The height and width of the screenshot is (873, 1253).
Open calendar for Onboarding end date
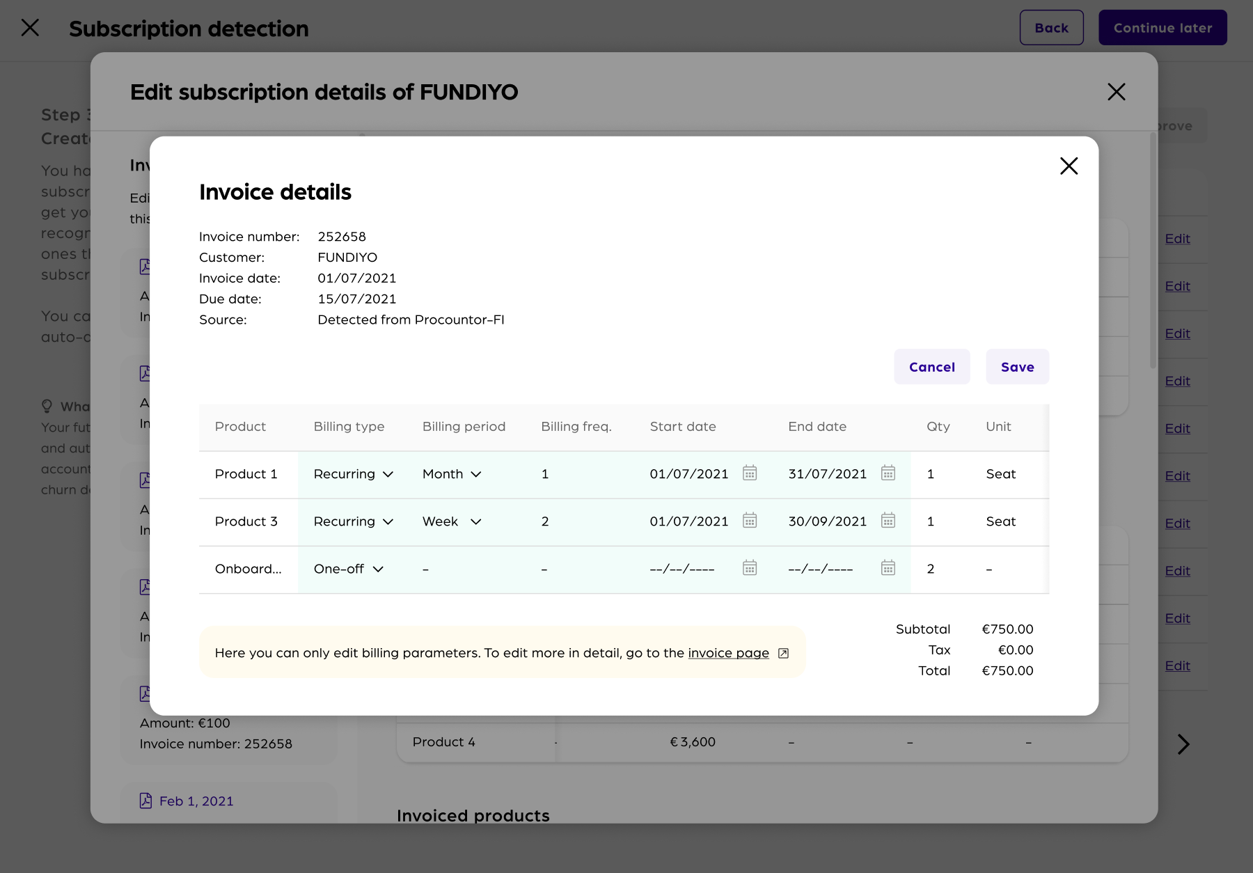[888, 568]
